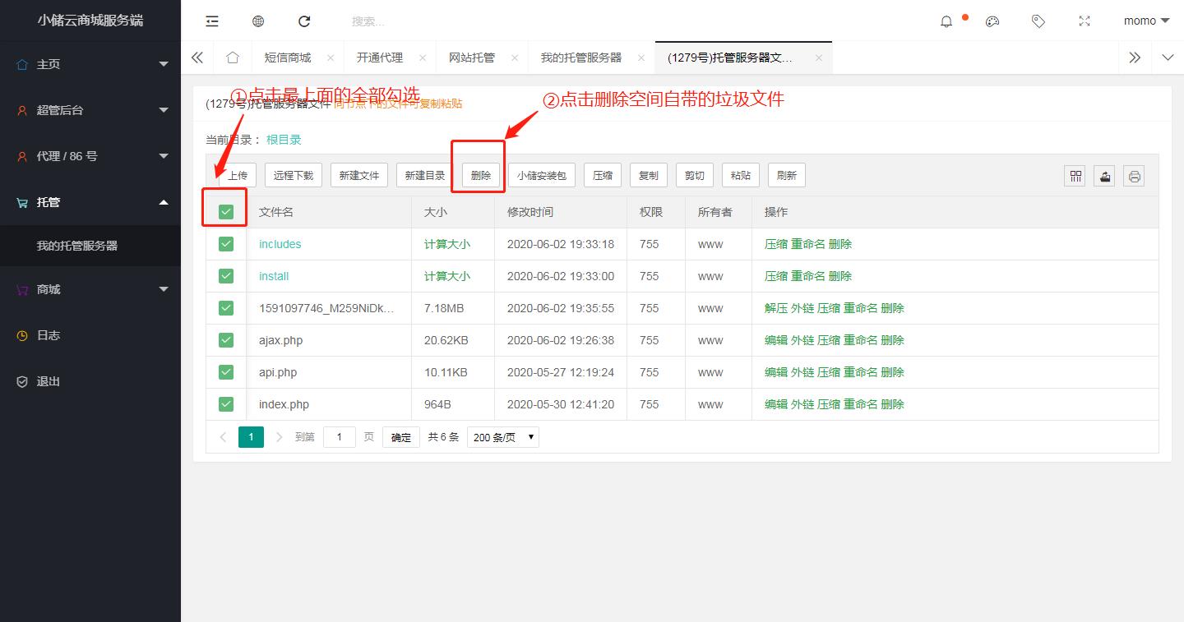The height and width of the screenshot is (622, 1184).
Task: Uncheck the includes folder checkbox
Action: coord(226,244)
